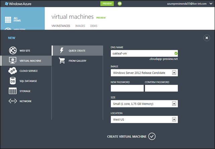Image resolution: width=215 pixels, height=149 pixels.
Task: Select the Cloud Service menu entry
Action: click(x=26, y=71)
